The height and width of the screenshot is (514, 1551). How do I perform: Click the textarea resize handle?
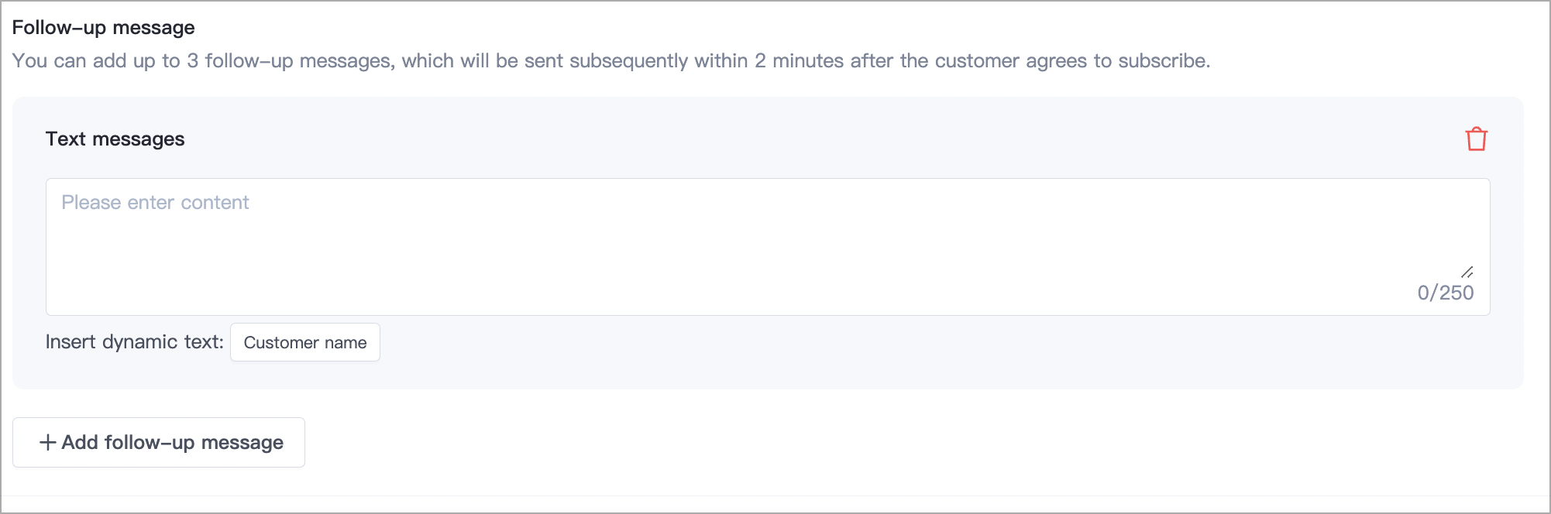[1467, 272]
